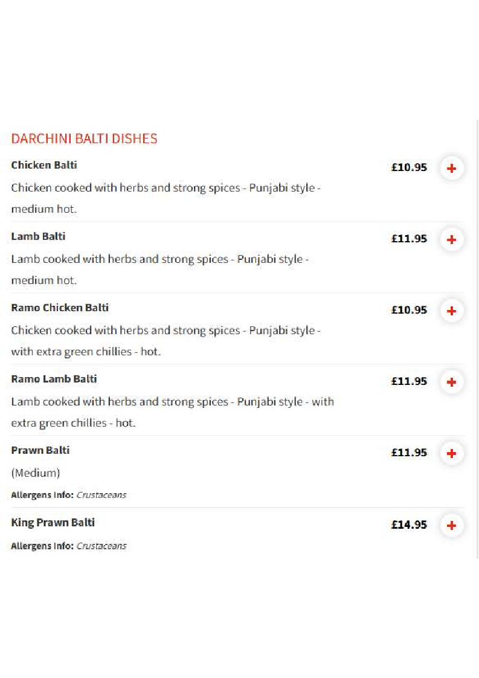
Task: Add Chicken Balti with the plus icon
Action: tap(452, 168)
